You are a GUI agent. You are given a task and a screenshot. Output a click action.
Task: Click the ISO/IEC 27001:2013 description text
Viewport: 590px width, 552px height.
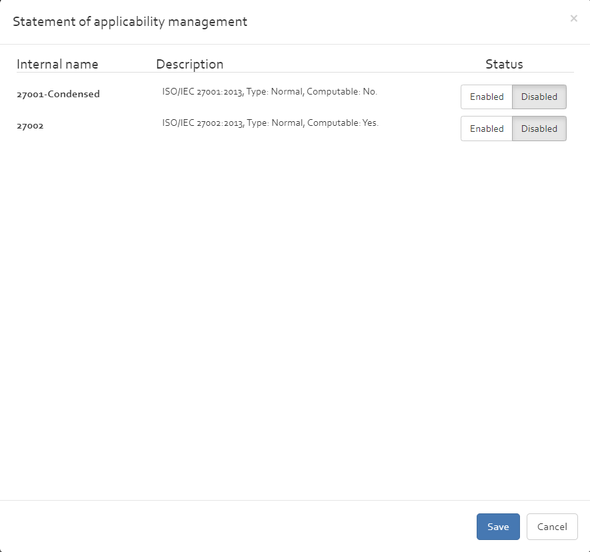tap(203, 92)
